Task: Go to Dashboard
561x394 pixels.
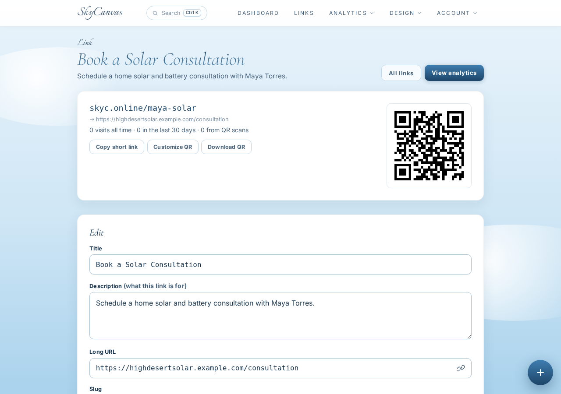Action: tap(258, 13)
